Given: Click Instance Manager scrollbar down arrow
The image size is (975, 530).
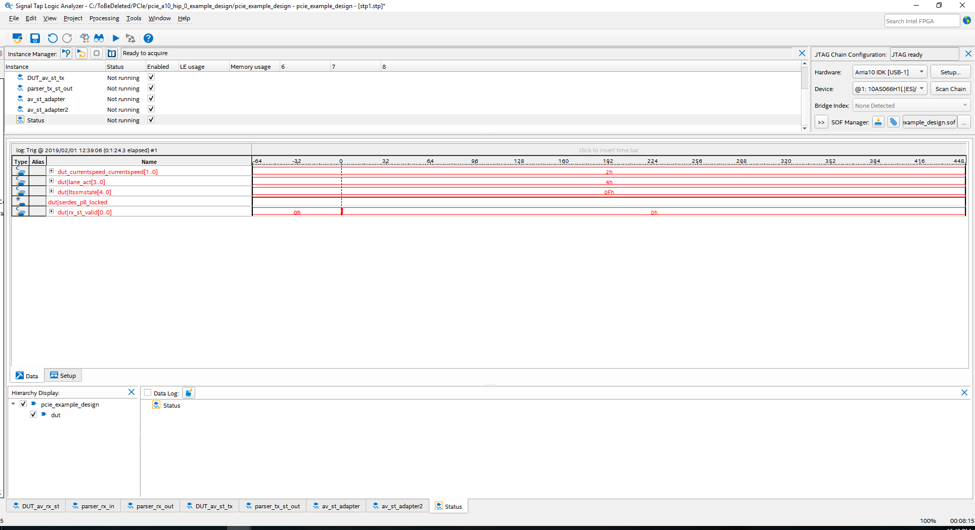Looking at the screenshot, I should [x=805, y=128].
